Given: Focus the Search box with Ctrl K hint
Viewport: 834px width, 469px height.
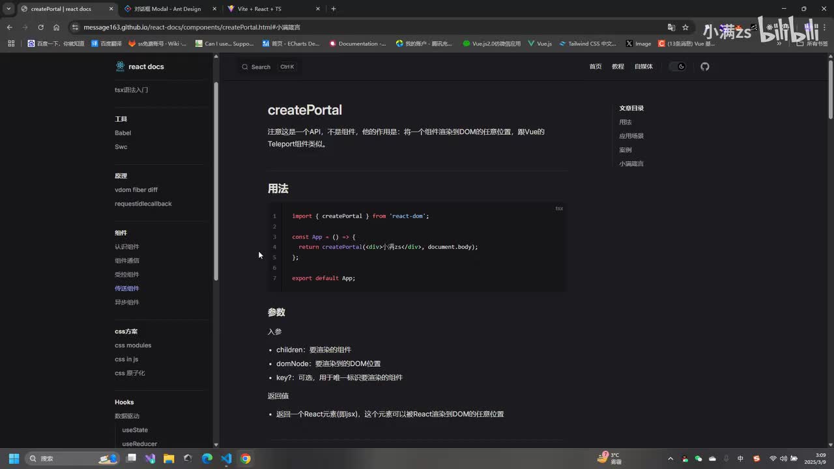Looking at the screenshot, I should (268, 66).
